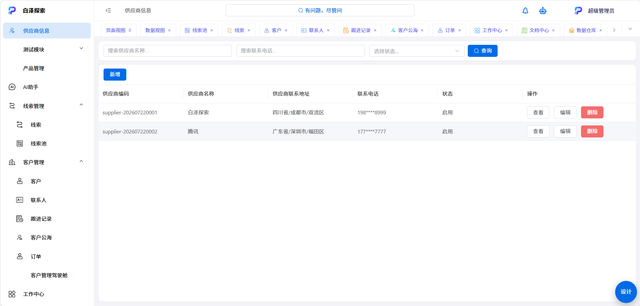Click the 联系人 sidebar card icon

[x=20, y=200]
